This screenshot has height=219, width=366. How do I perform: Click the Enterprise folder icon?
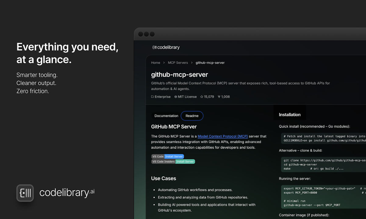152,97
